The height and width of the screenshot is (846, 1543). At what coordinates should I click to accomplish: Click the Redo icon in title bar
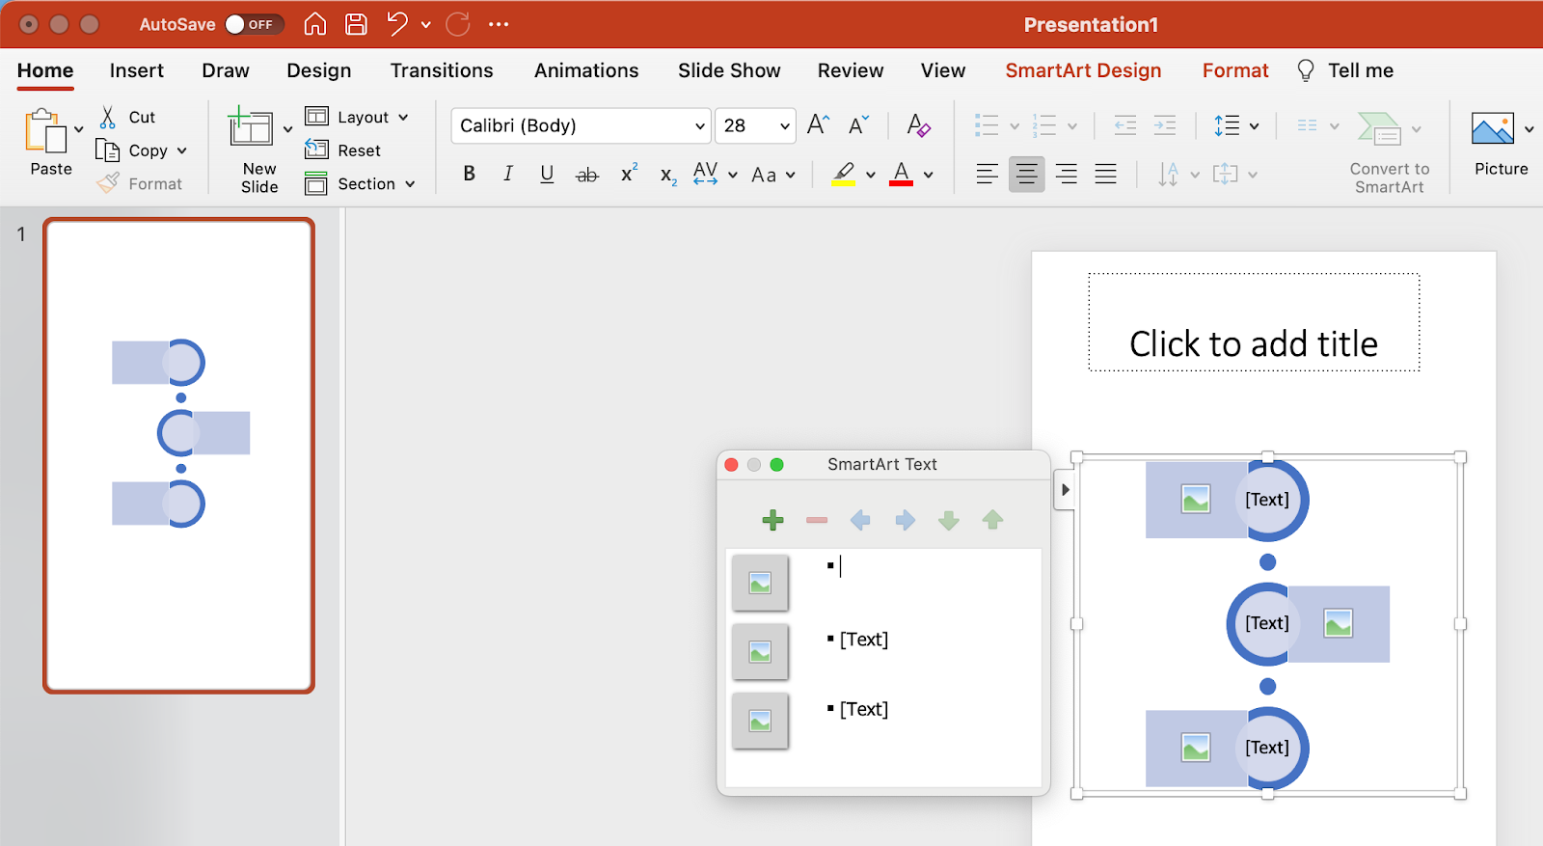(x=458, y=24)
